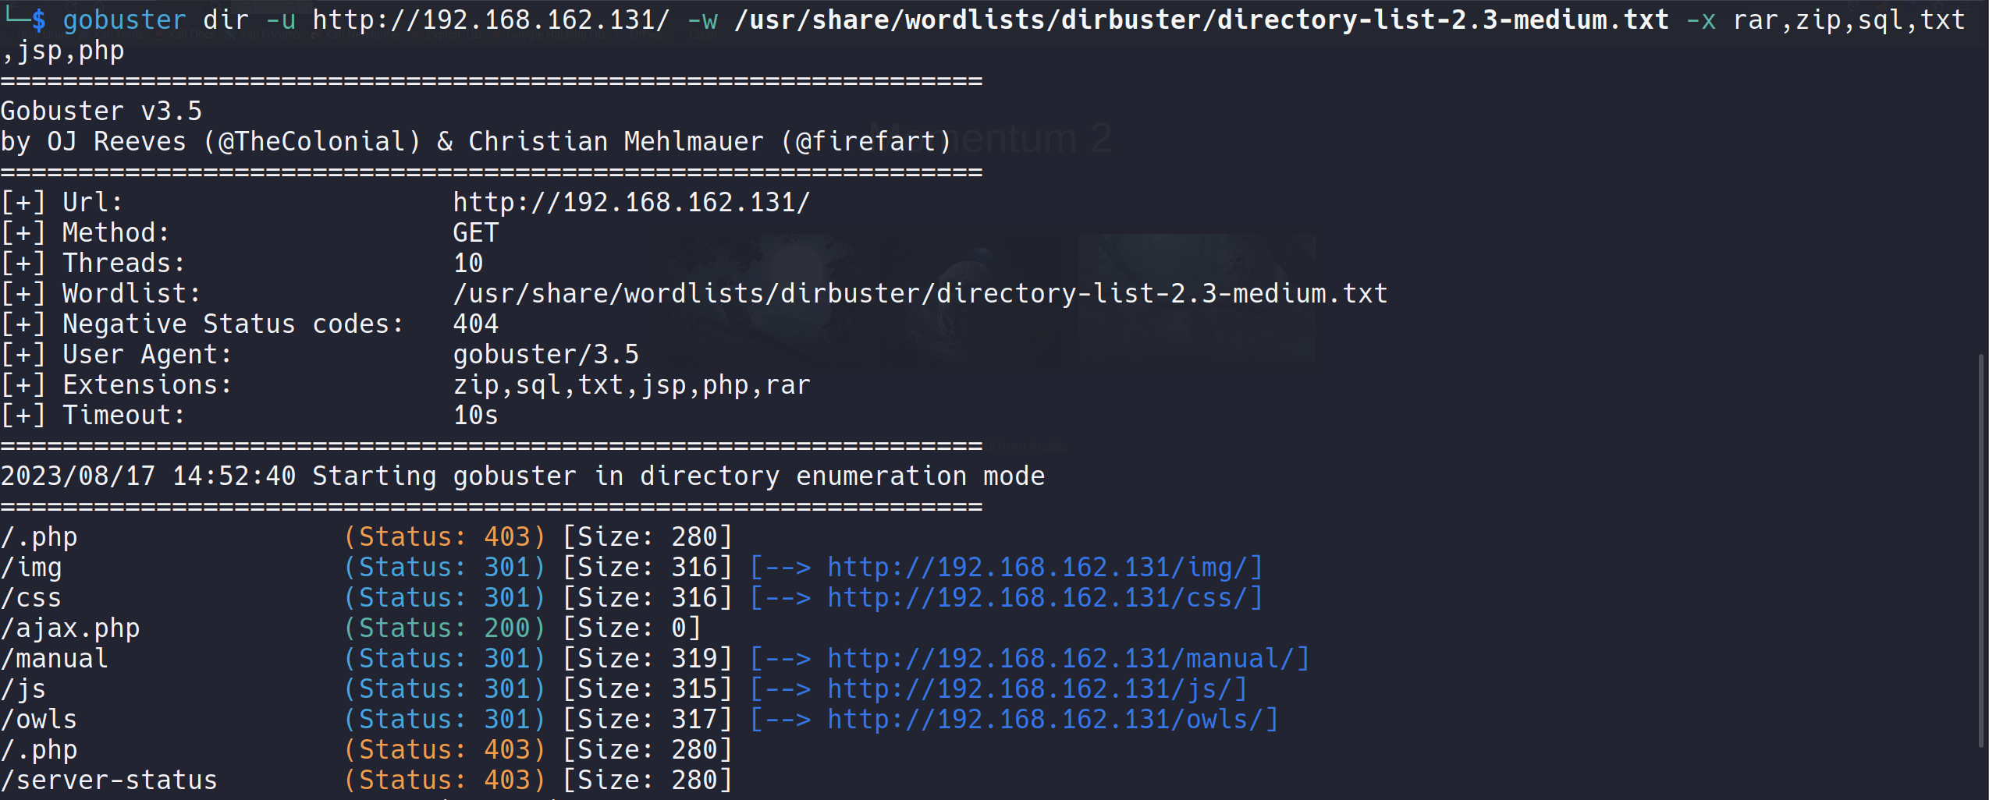Click the gobuster command word in prompt
1989x800 pixels.
click(124, 20)
